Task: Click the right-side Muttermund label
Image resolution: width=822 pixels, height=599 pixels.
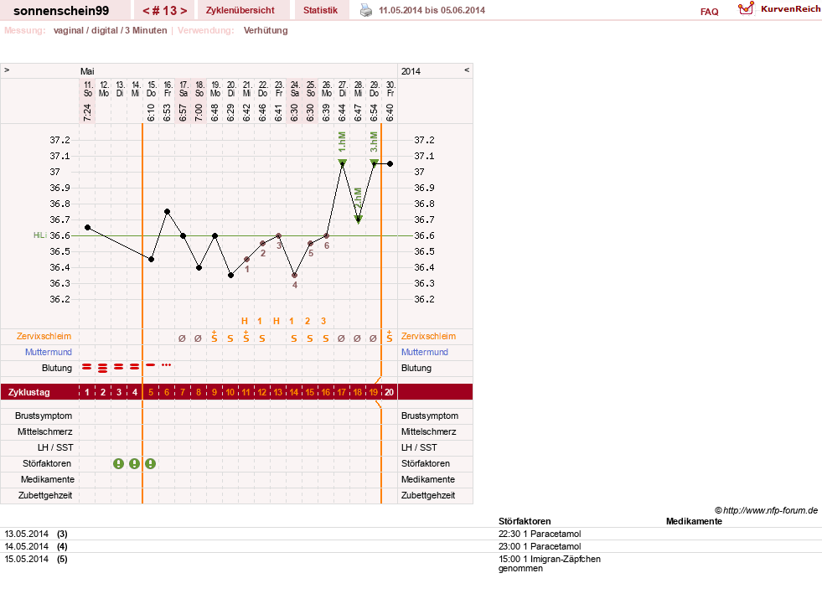Action: 425,352
